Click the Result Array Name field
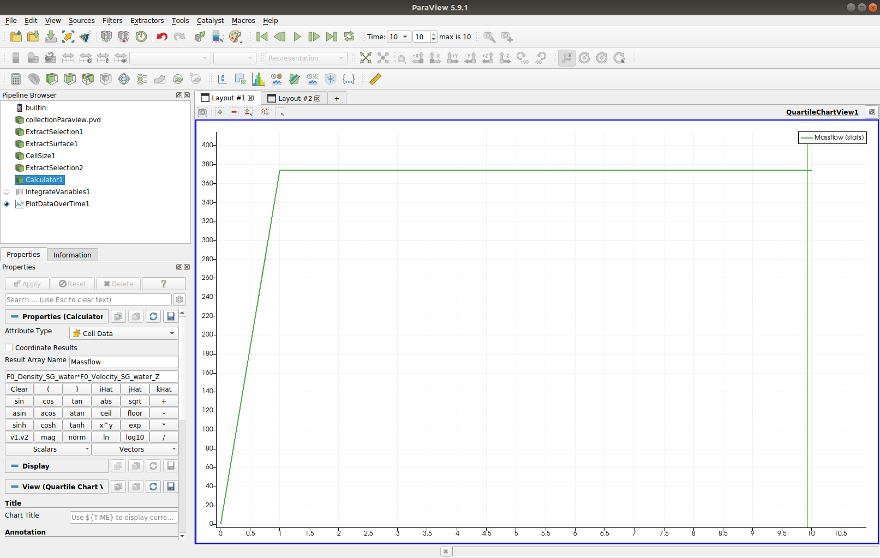880x558 pixels. [x=124, y=362]
